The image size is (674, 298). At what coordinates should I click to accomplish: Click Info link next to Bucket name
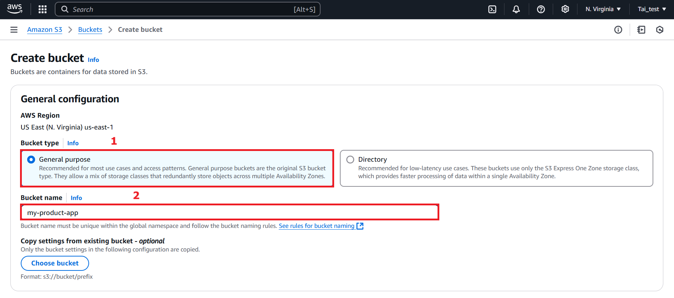point(76,198)
